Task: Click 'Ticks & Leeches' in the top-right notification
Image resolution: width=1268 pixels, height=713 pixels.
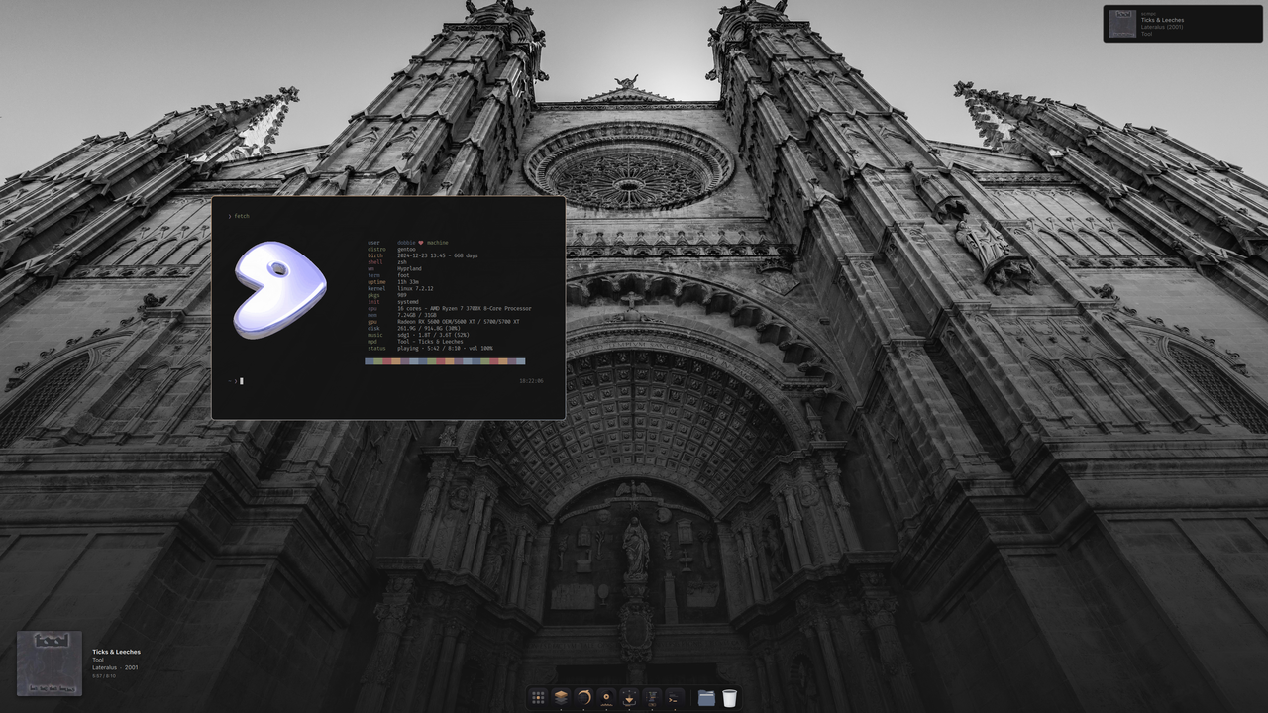Action: pyautogui.click(x=1162, y=20)
